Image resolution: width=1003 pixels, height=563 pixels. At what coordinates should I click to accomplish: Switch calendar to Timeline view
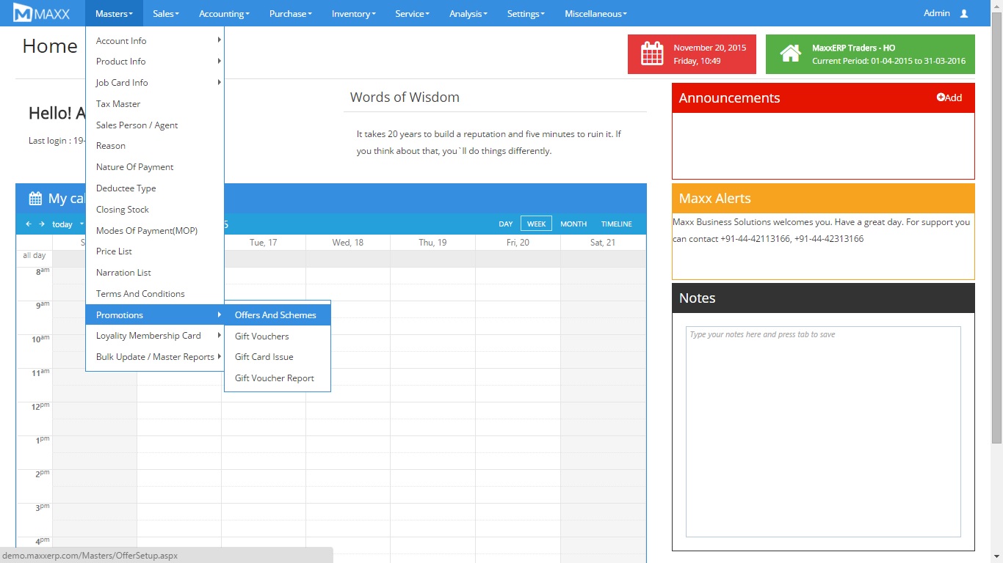click(616, 224)
